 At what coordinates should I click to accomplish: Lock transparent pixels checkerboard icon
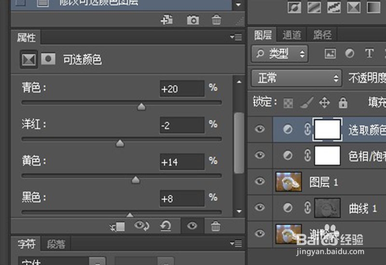(x=288, y=103)
